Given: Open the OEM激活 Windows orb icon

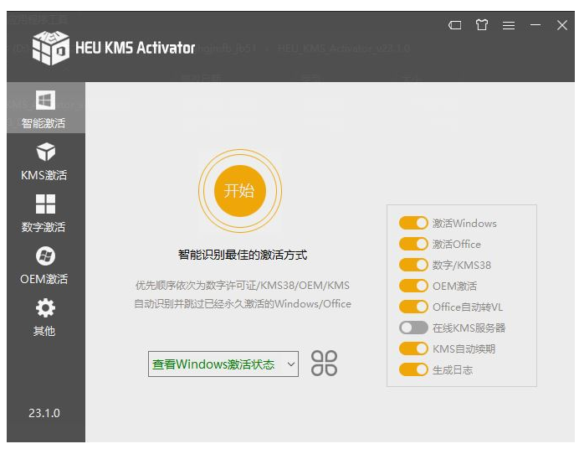Looking at the screenshot, I should [x=45, y=256].
